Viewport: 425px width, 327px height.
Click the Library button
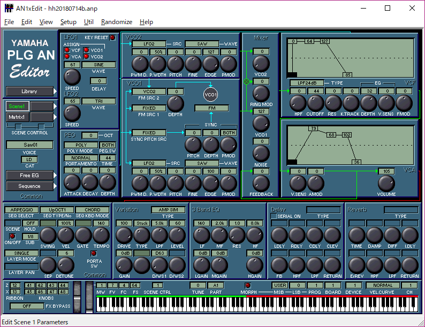30,92
